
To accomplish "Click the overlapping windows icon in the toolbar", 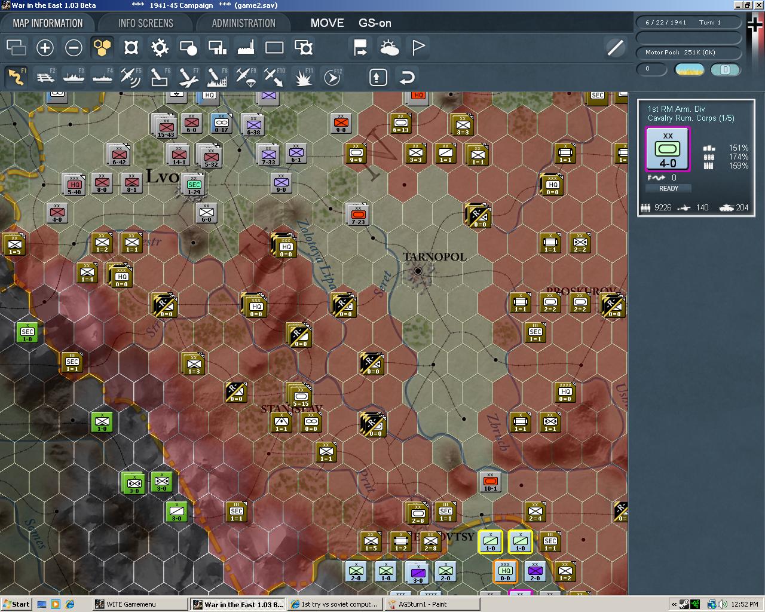I will click(x=16, y=48).
